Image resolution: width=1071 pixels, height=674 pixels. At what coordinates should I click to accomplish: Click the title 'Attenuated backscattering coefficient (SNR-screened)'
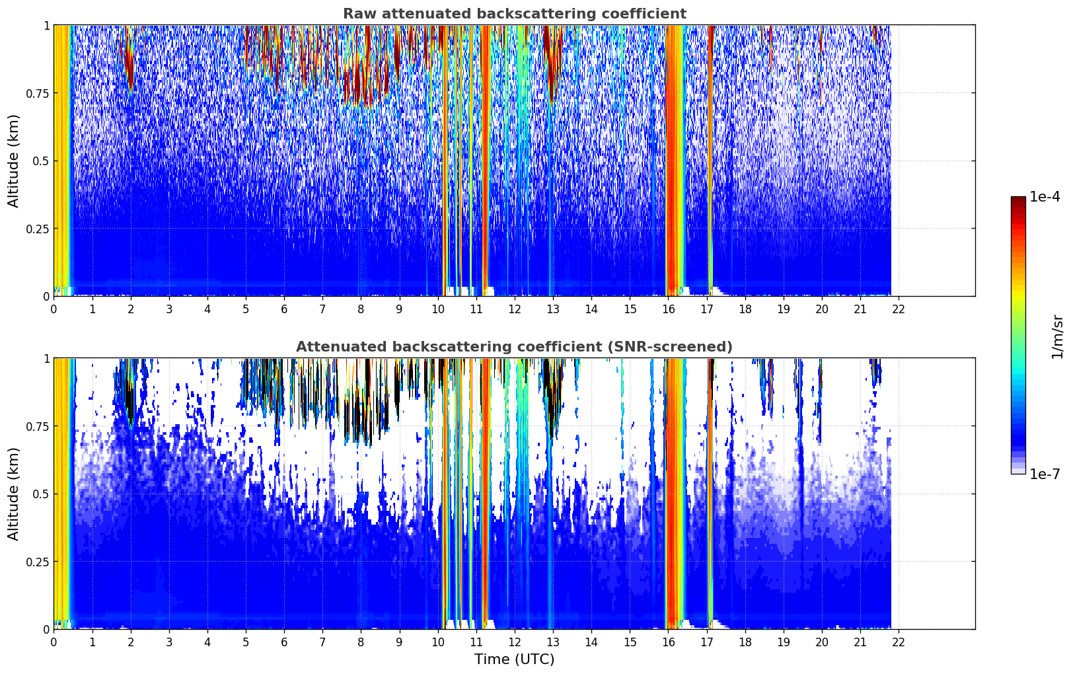click(x=514, y=347)
